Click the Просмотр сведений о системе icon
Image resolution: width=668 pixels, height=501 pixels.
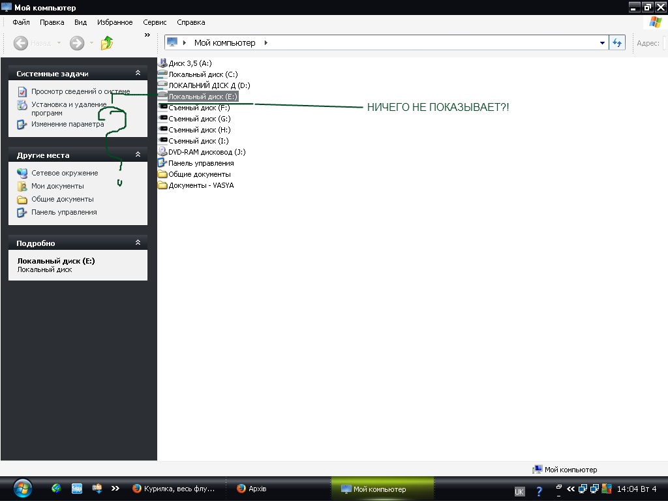pos(22,91)
